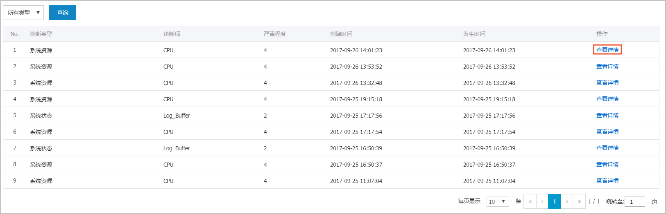Open 查看详情 for row 9
This screenshot has width=666, height=214.
pyautogui.click(x=607, y=181)
